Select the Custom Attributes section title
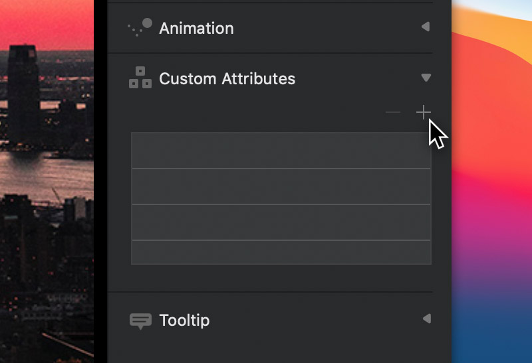Screen dimensions: 532x363 (x=227, y=78)
